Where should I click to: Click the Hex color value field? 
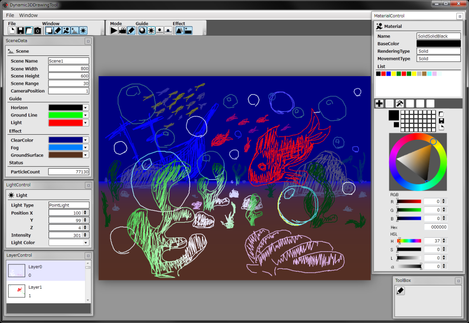pos(436,227)
